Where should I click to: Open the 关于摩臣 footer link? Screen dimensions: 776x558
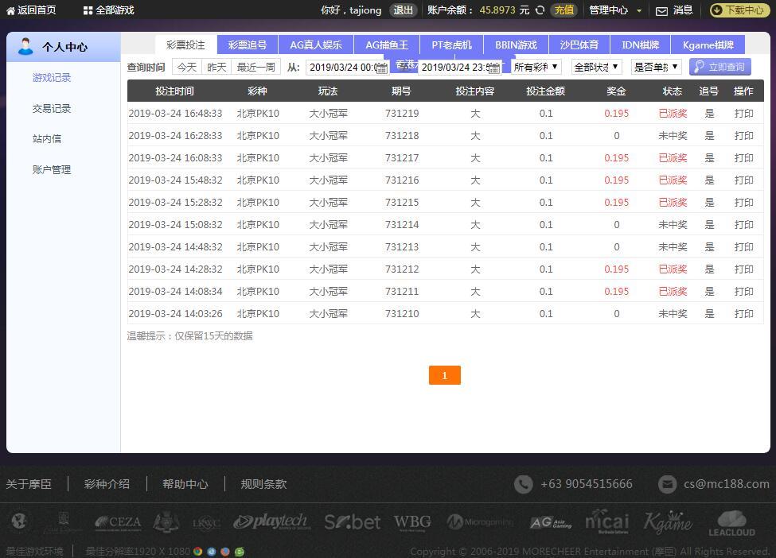point(29,484)
